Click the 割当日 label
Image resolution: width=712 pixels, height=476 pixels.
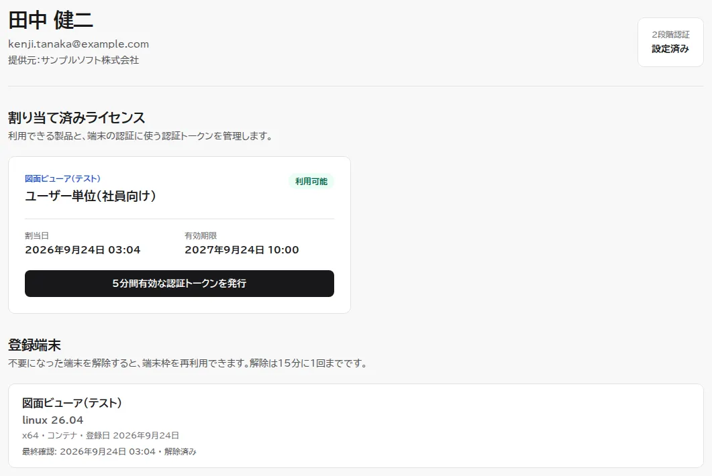(37, 236)
